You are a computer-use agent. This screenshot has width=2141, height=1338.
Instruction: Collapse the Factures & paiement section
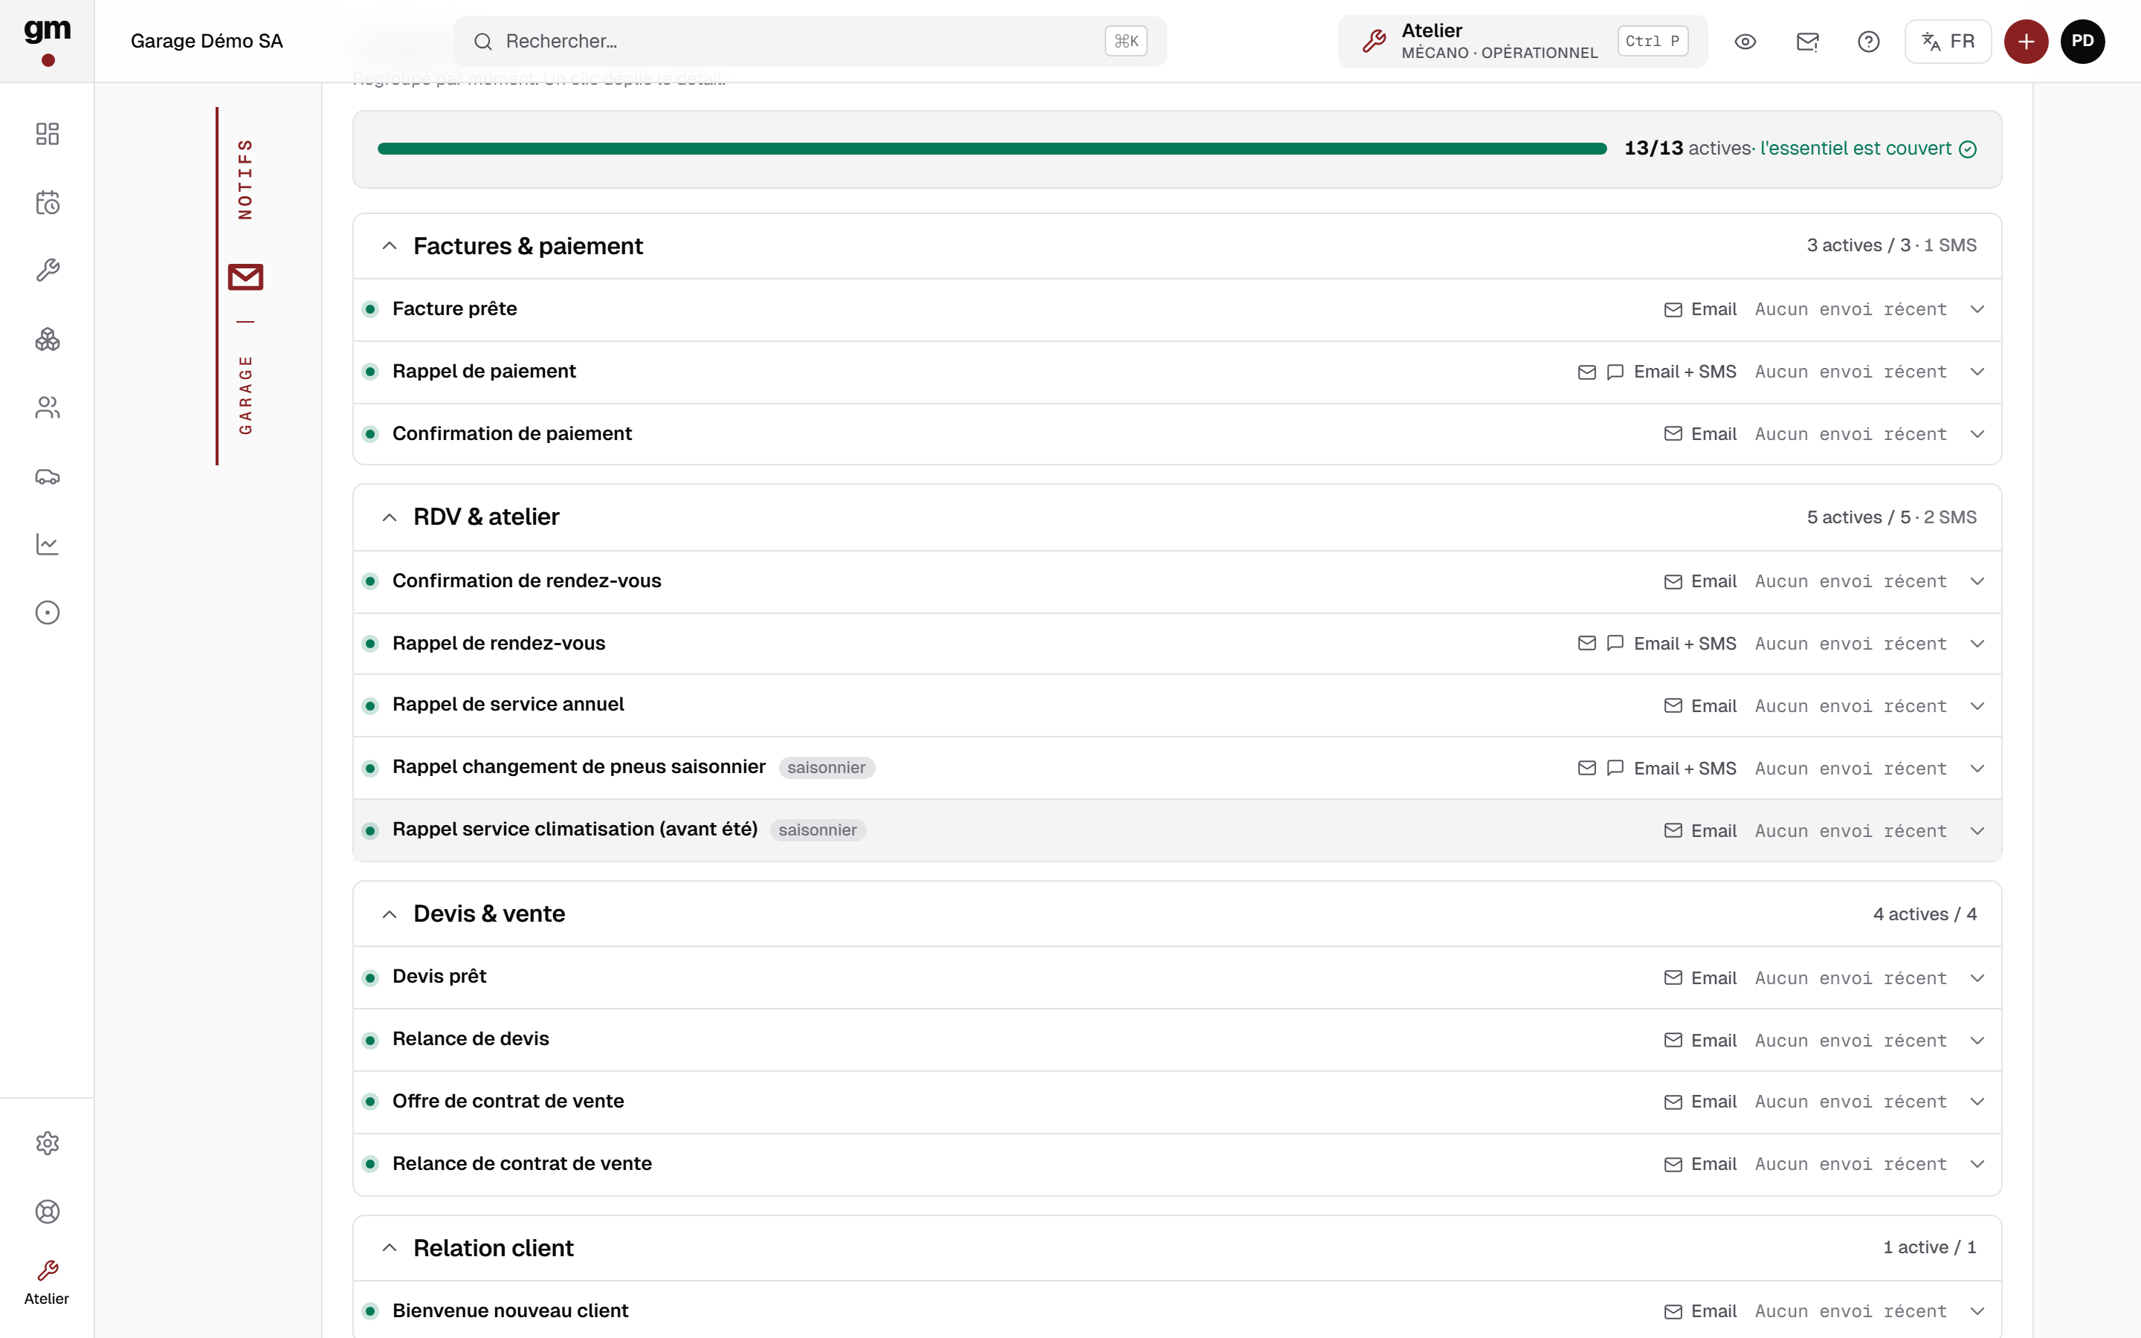tap(390, 246)
